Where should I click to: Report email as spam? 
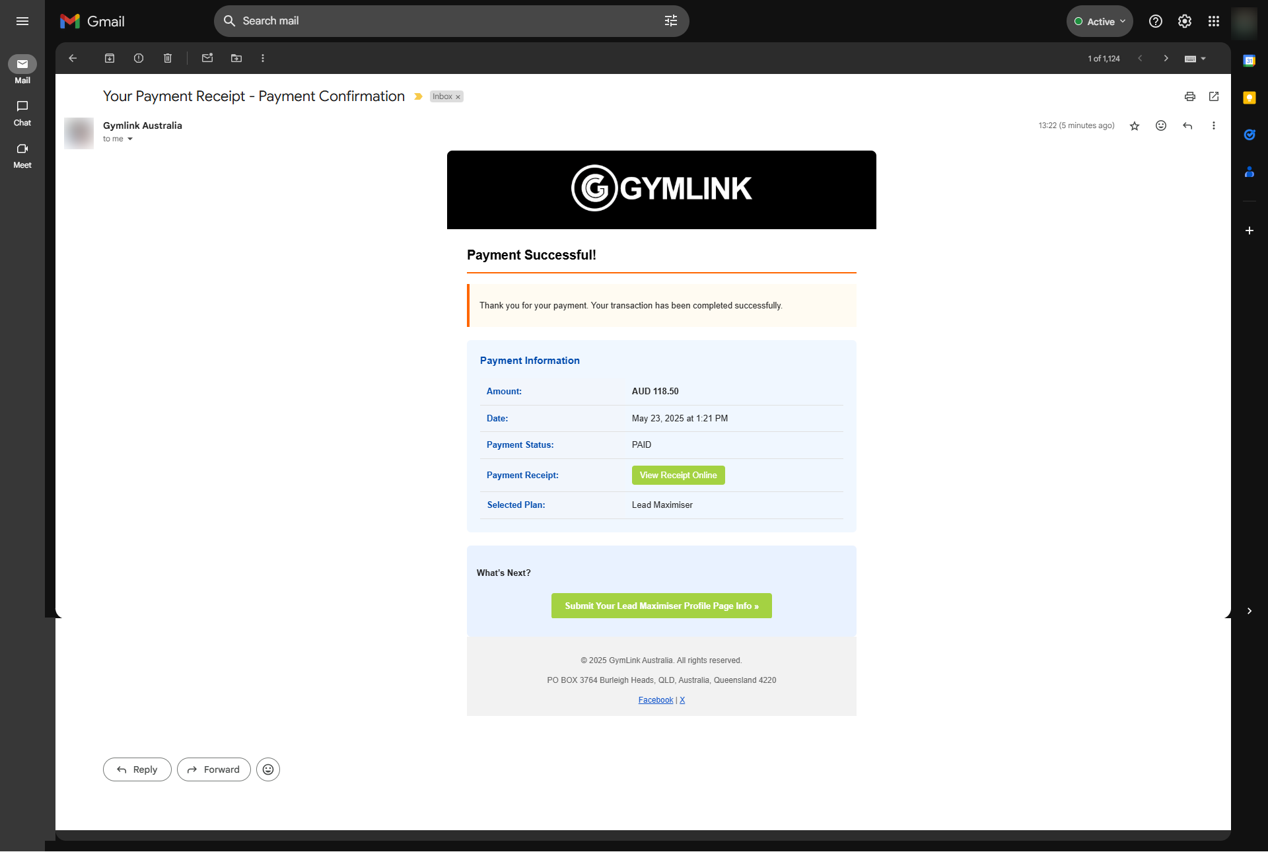coord(139,58)
